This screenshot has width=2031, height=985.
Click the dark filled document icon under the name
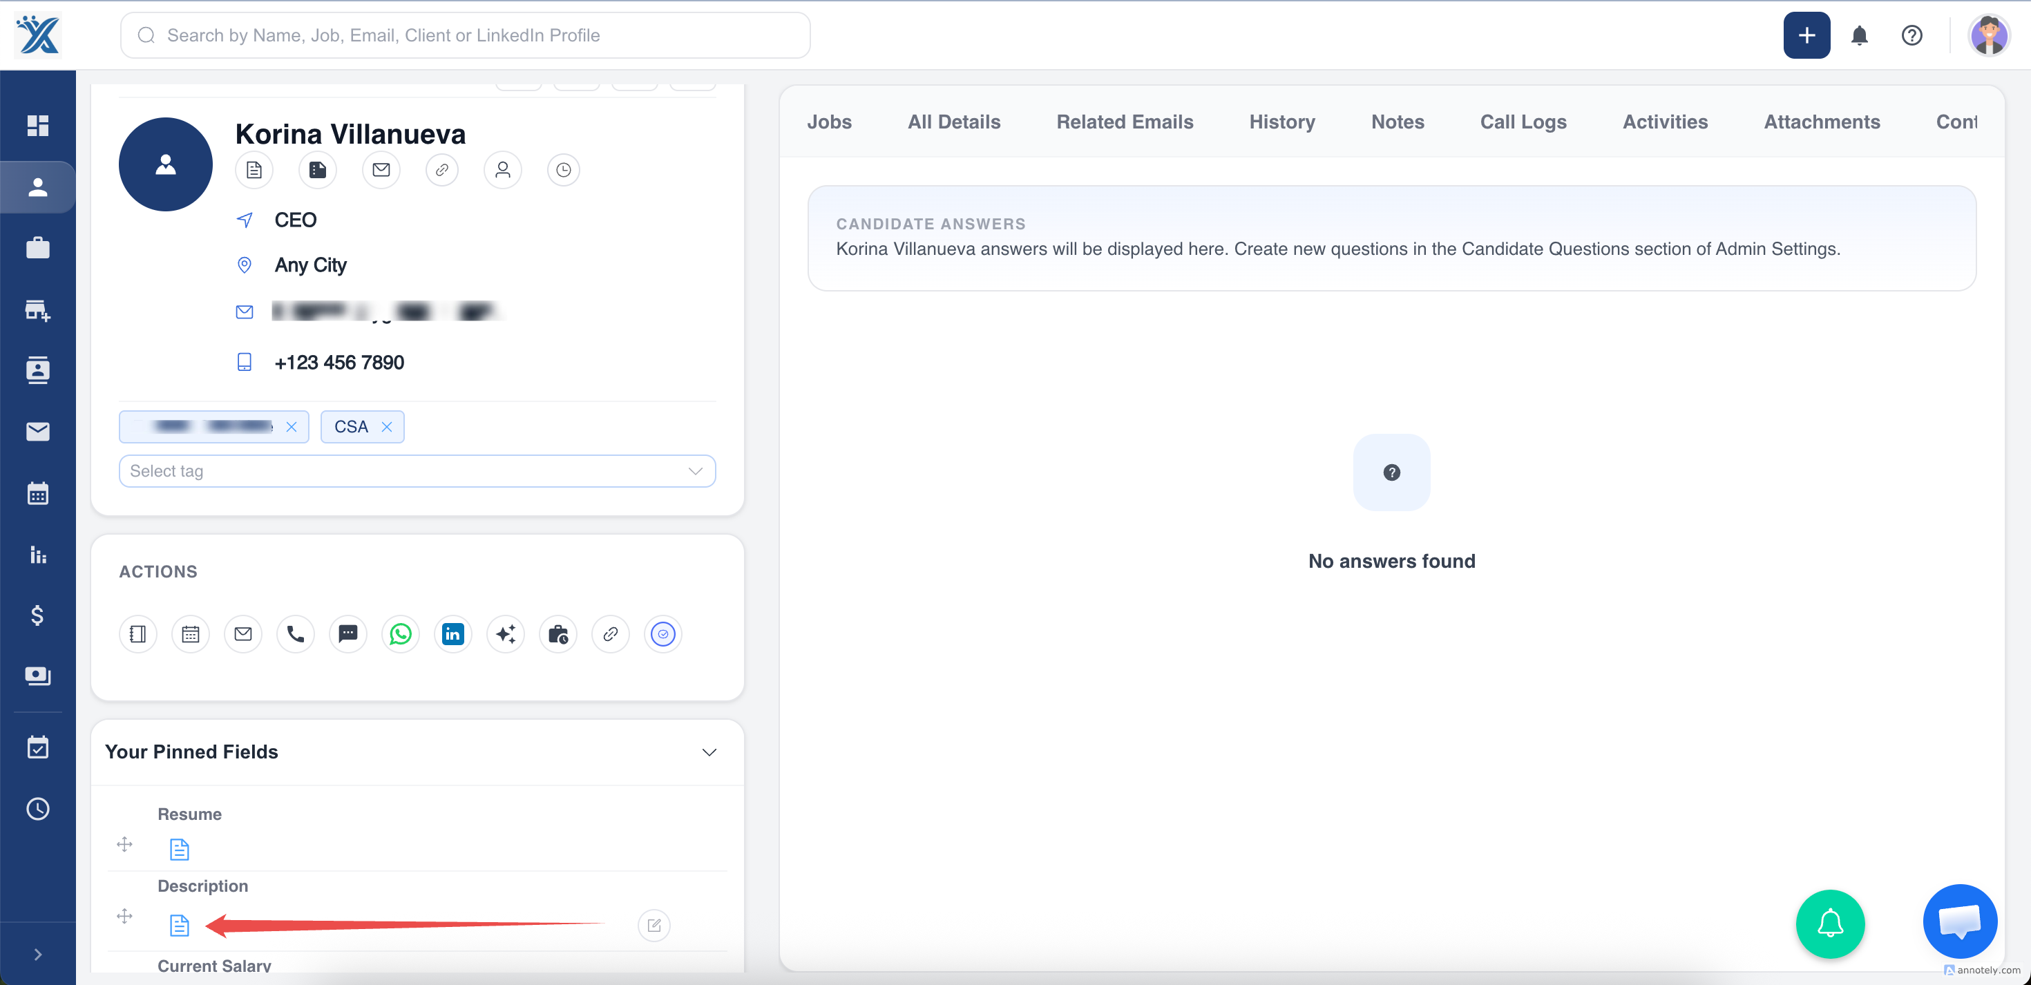(x=318, y=169)
